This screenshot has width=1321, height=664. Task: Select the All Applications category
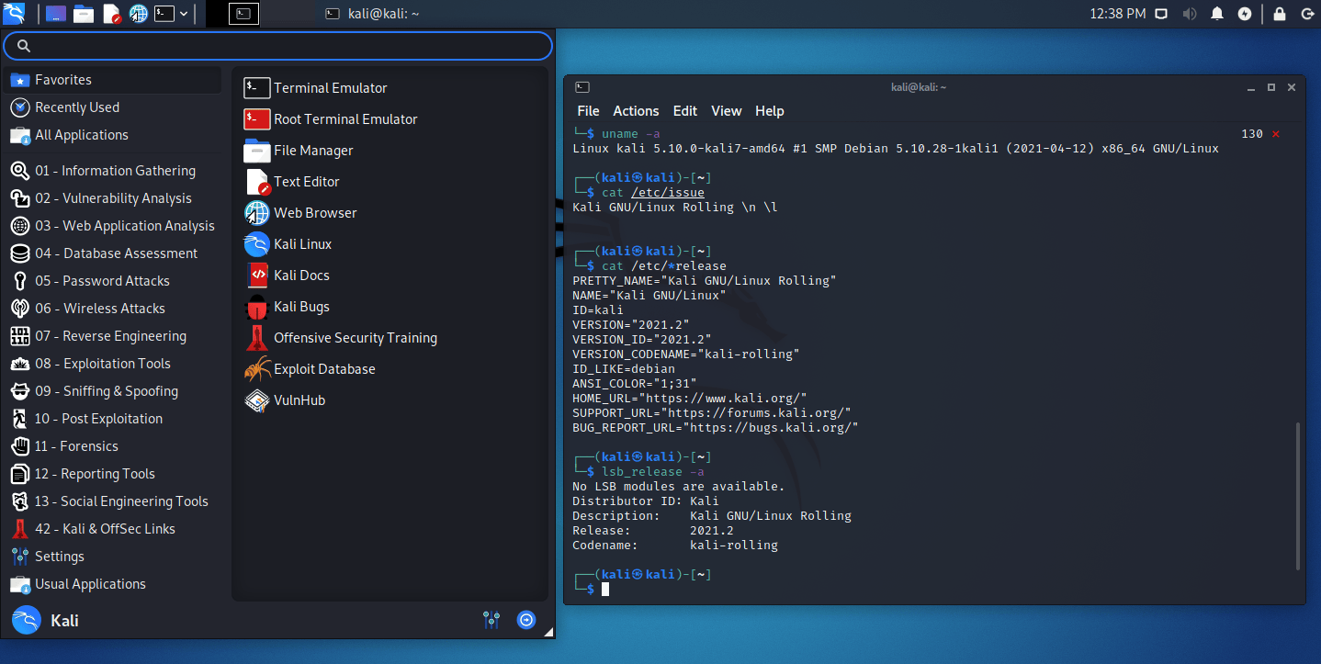click(x=81, y=135)
